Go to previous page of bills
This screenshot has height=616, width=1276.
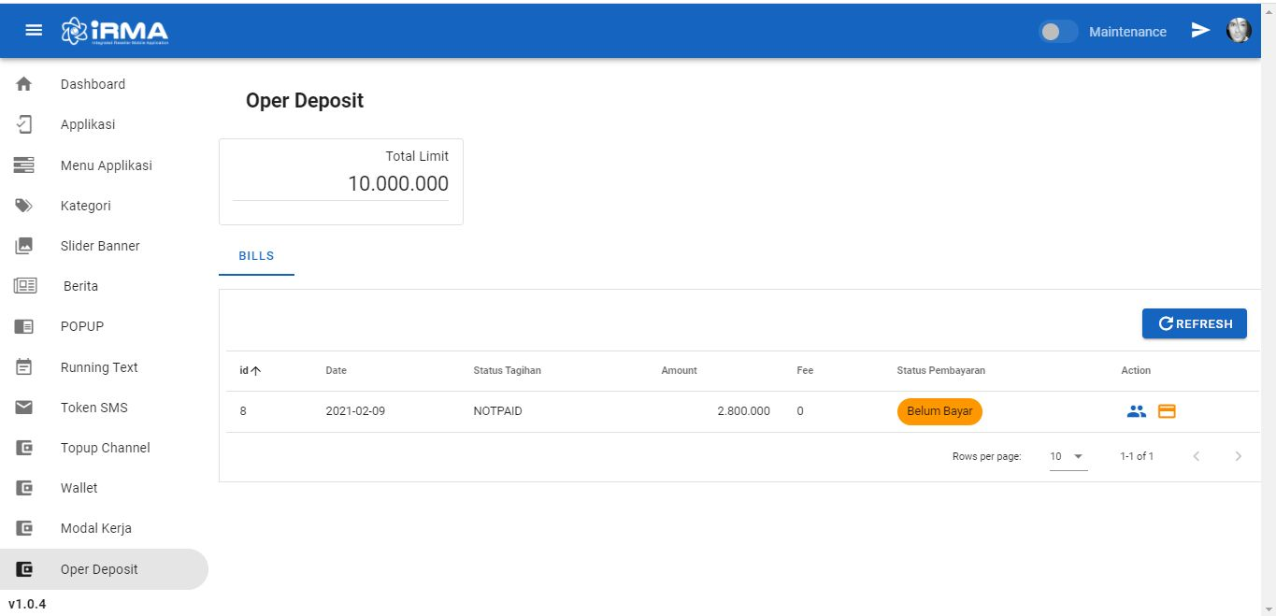click(x=1197, y=456)
